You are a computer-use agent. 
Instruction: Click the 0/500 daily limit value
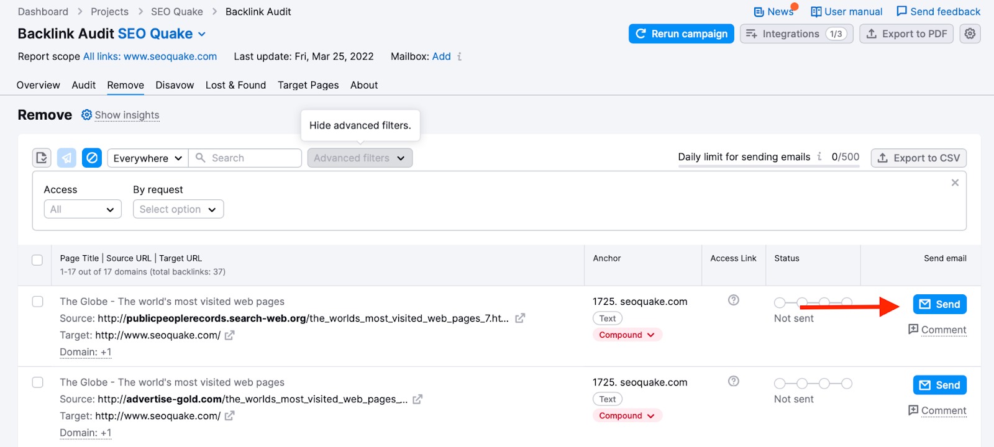point(846,156)
